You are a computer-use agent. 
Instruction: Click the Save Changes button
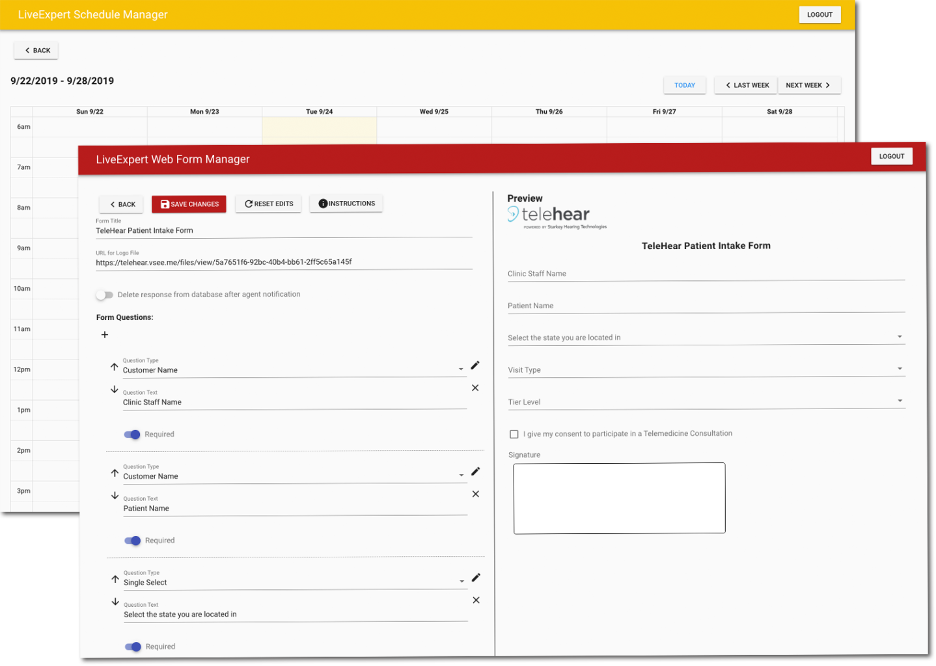coord(189,204)
